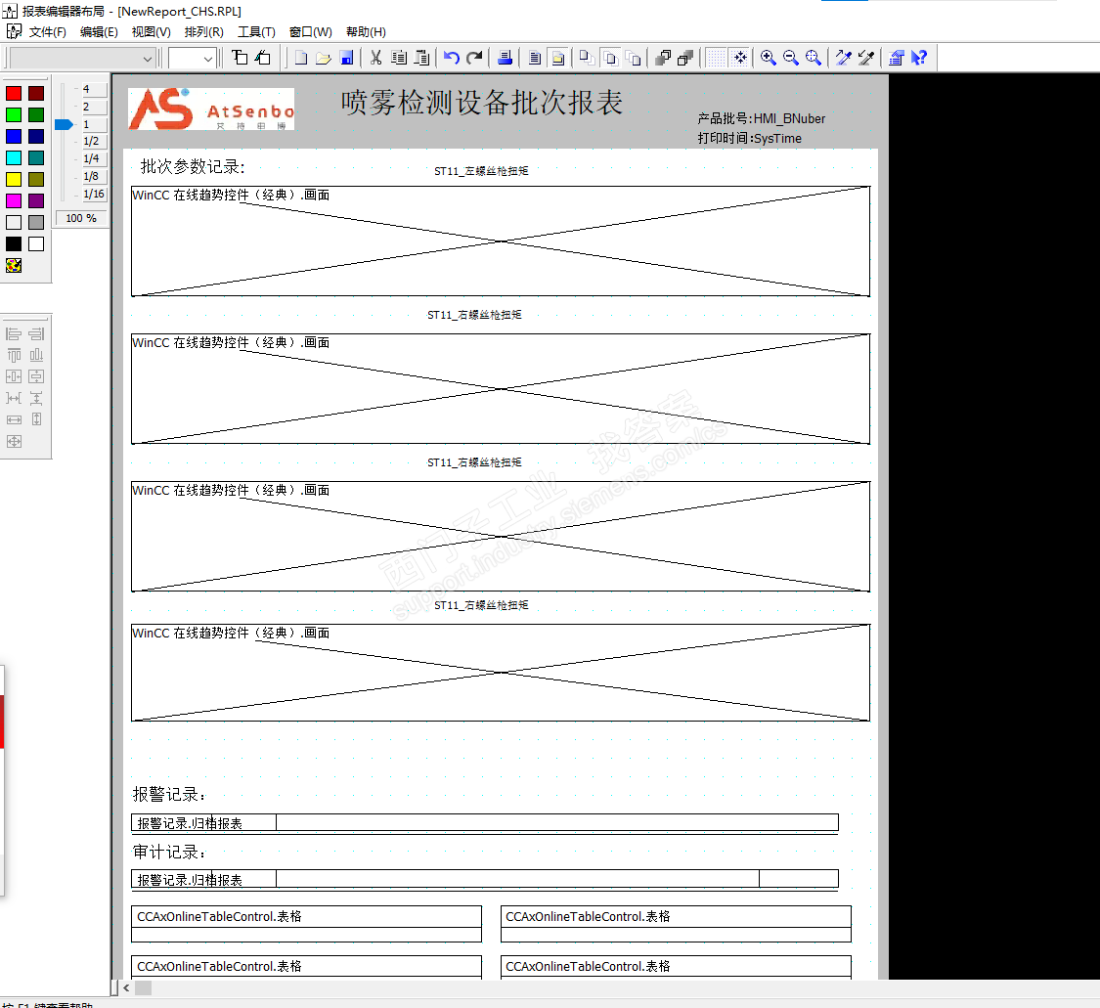This screenshot has width=1100, height=1008.
Task: Open the 文件(F) menu
Action: click(47, 31)
